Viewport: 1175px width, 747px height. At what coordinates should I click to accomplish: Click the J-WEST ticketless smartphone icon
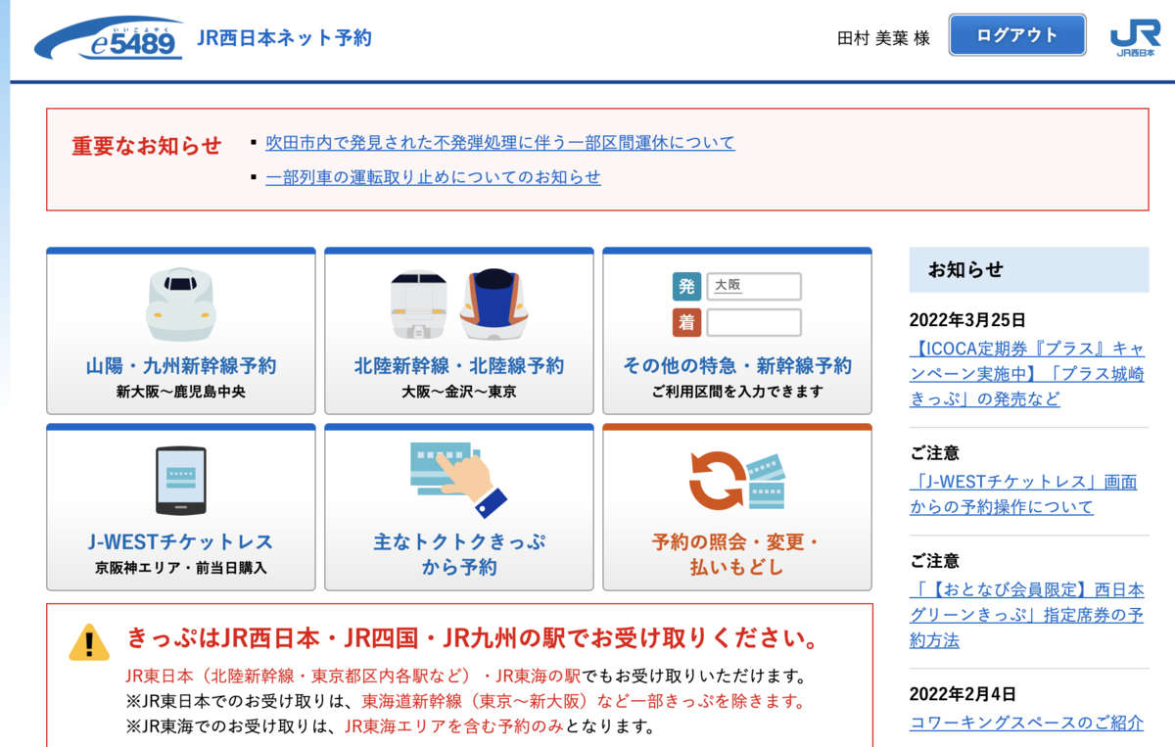(x=181, y=481)
